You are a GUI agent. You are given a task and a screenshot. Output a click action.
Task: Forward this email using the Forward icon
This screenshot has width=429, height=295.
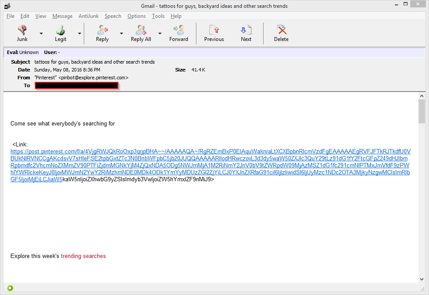pyautogui.click(x=178, y=33)
